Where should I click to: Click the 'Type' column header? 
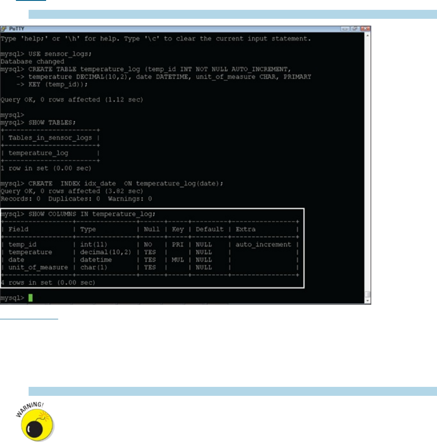(x=88, y=229)
